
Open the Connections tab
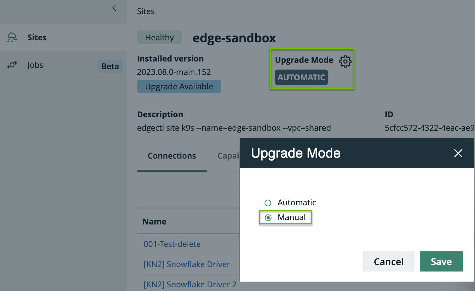(172, 156)
